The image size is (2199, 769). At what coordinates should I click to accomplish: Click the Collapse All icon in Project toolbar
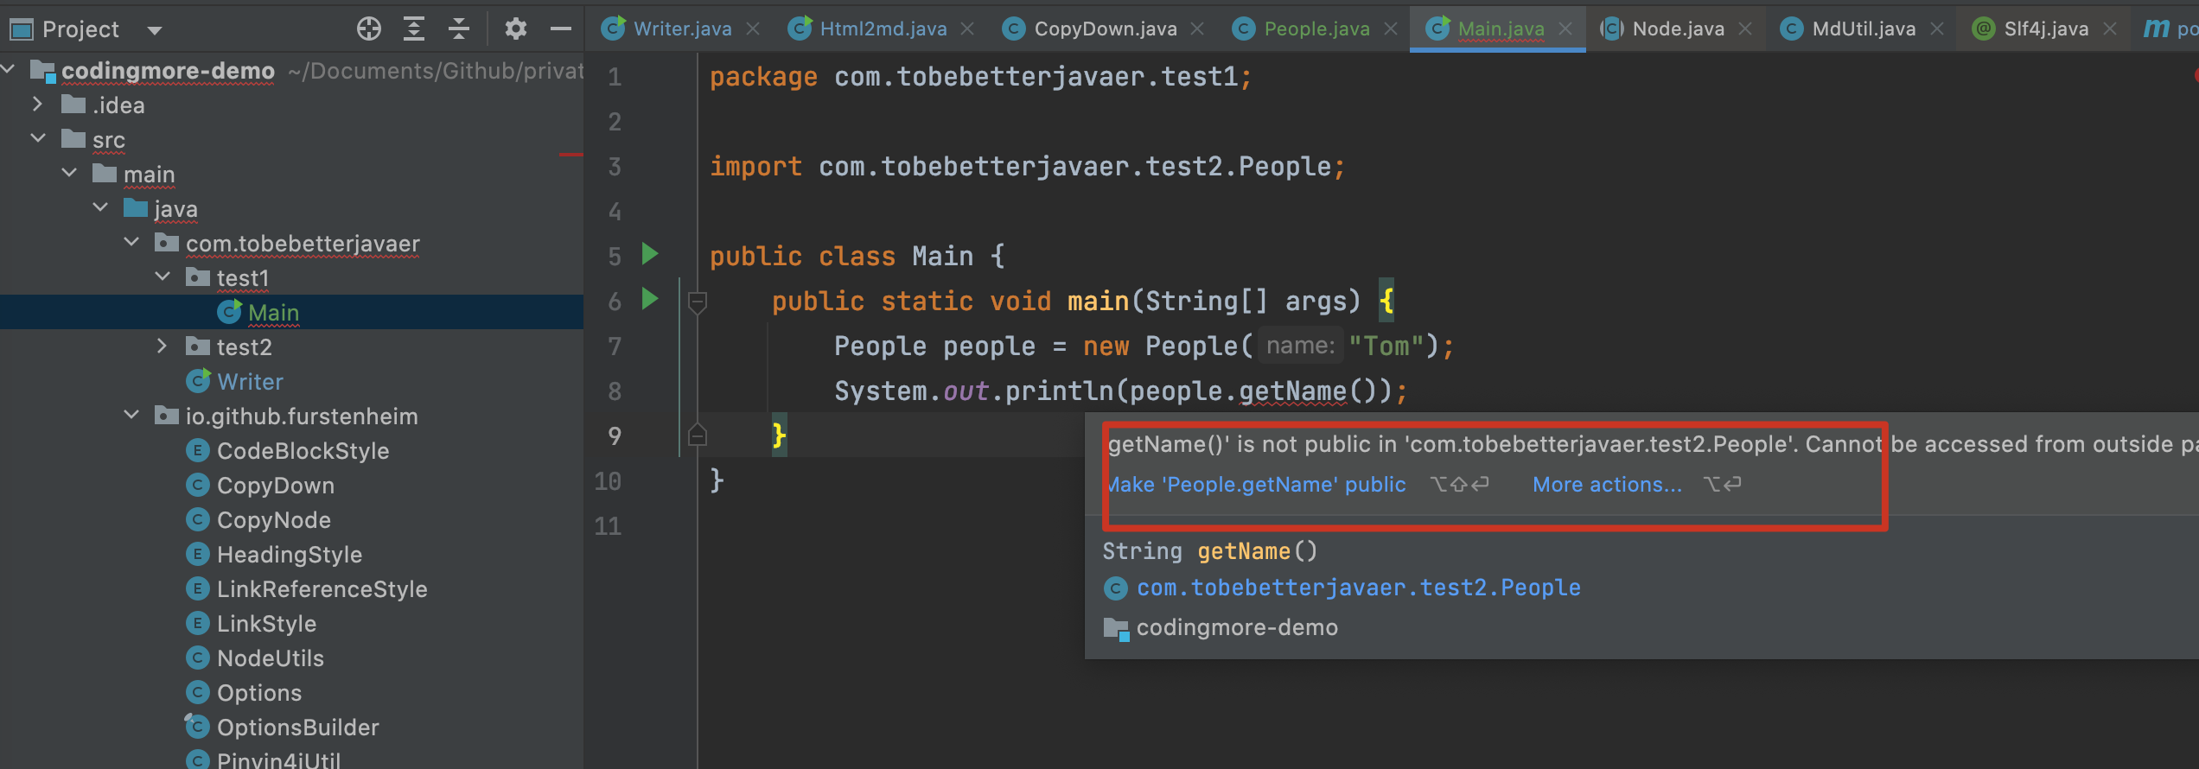pyautogui.click(x=459, y=29)
